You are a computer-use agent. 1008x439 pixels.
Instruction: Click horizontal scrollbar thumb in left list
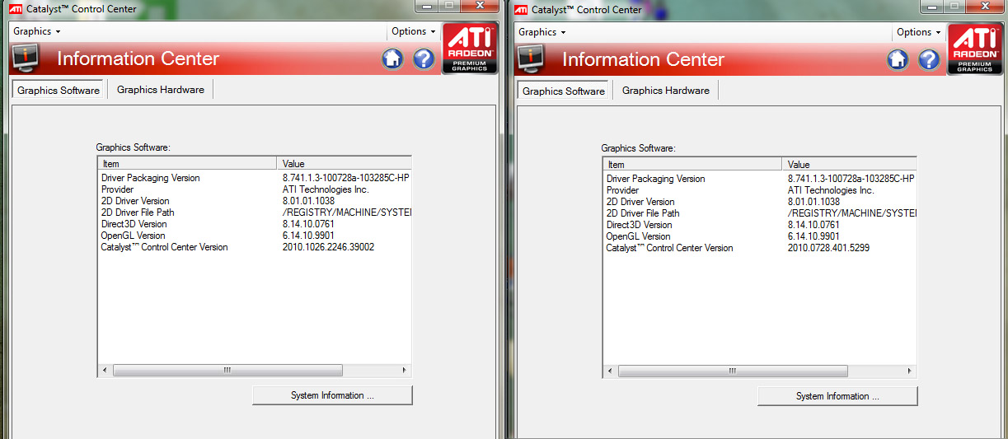227,371
